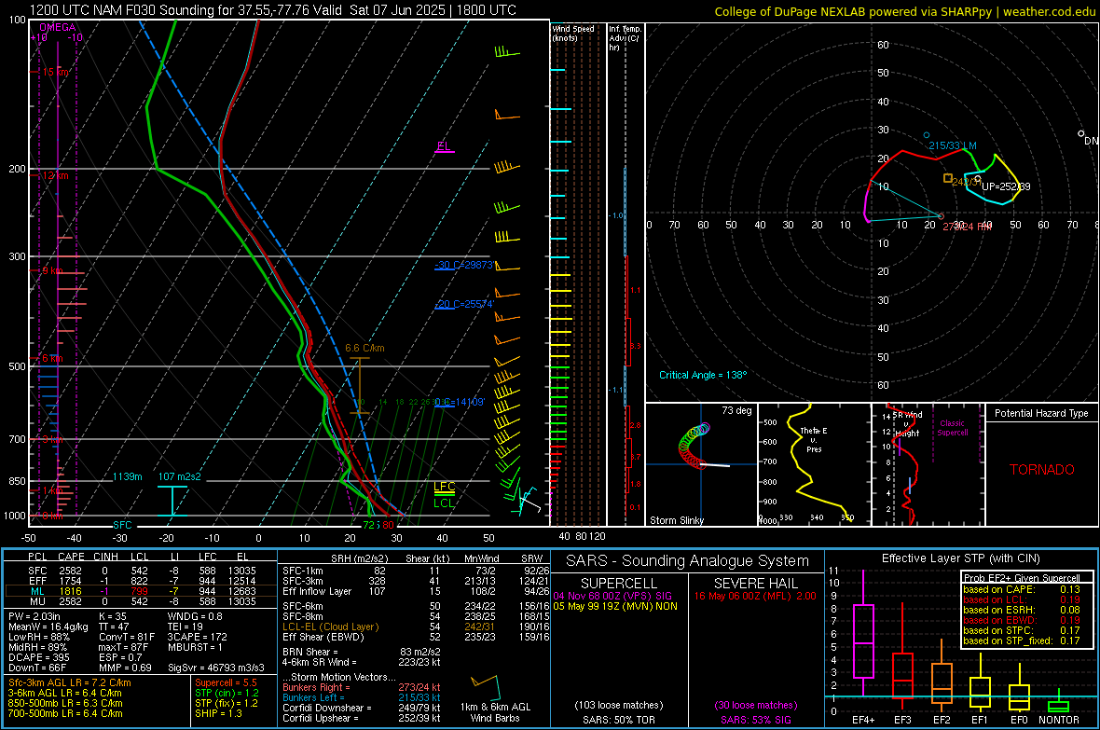1100x730 pixels.
Task: Click the Effective Layer STP (with CIN) title
Action: click(961, 558)
